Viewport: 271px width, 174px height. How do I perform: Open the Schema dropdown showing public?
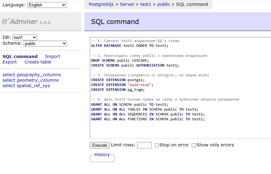[45, 43]
